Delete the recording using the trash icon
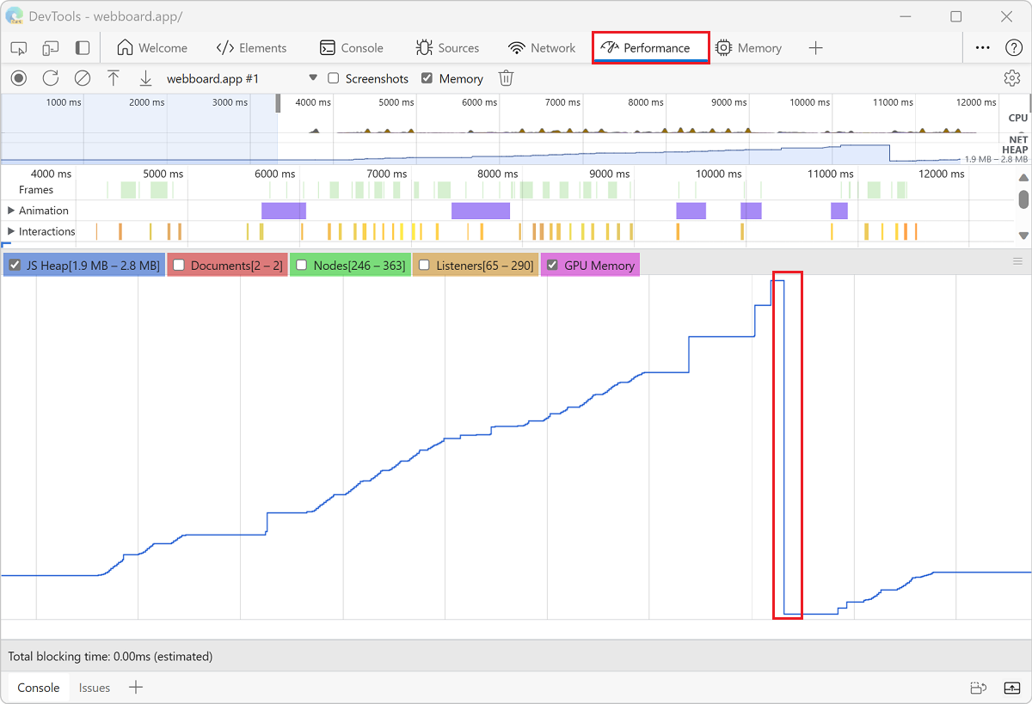The height and width of the screenshot is (704, 1032). click(x=506, y=78)
